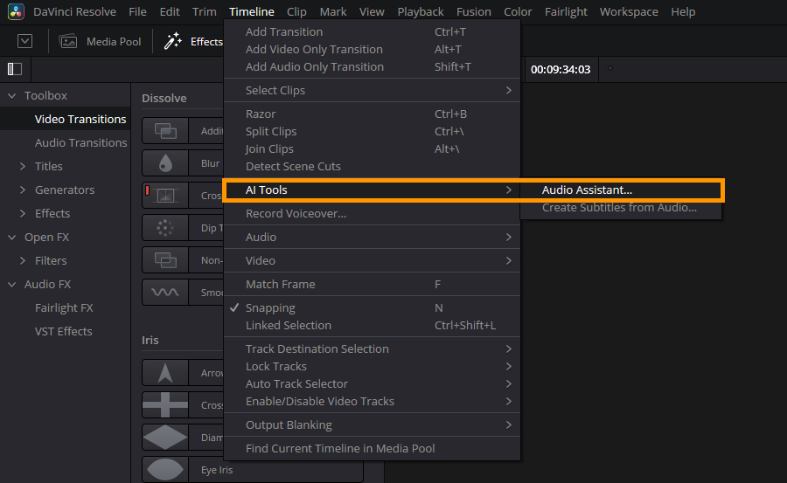The height and width of the screenshot is (483, 787).
Task: Choose Join Clips
Action: (x=372, y=149)
